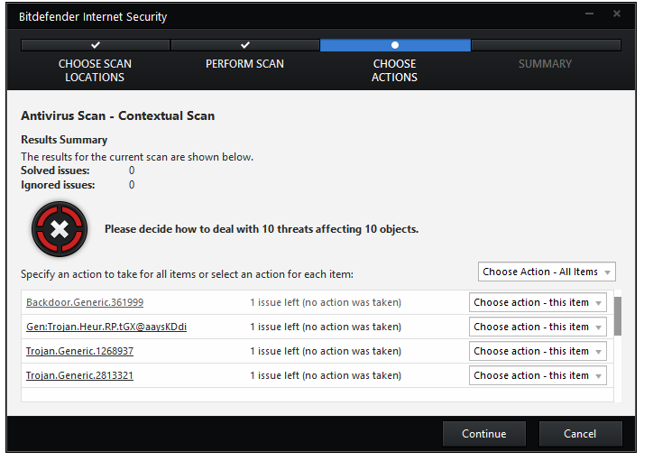
Task: Expand action dropdown for Gen:Trojan.Heur.RP threat
Action: (x=538, y=327)
